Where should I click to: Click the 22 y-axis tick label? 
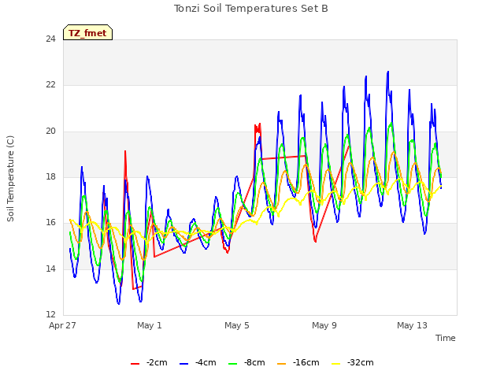[x=50, y=85]
